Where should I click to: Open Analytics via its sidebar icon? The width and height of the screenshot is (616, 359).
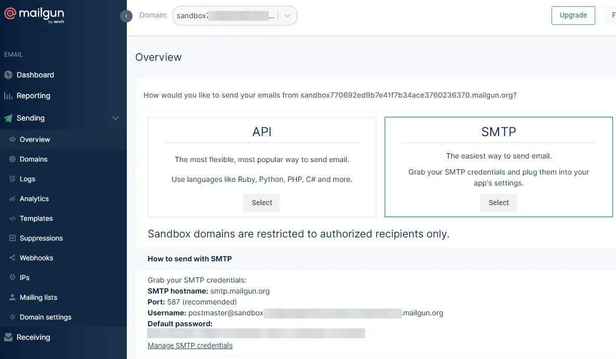pos(11,198)
